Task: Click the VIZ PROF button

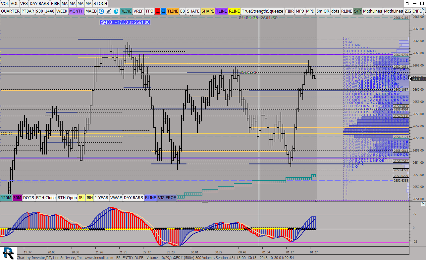Action: (x=167, y=197)
